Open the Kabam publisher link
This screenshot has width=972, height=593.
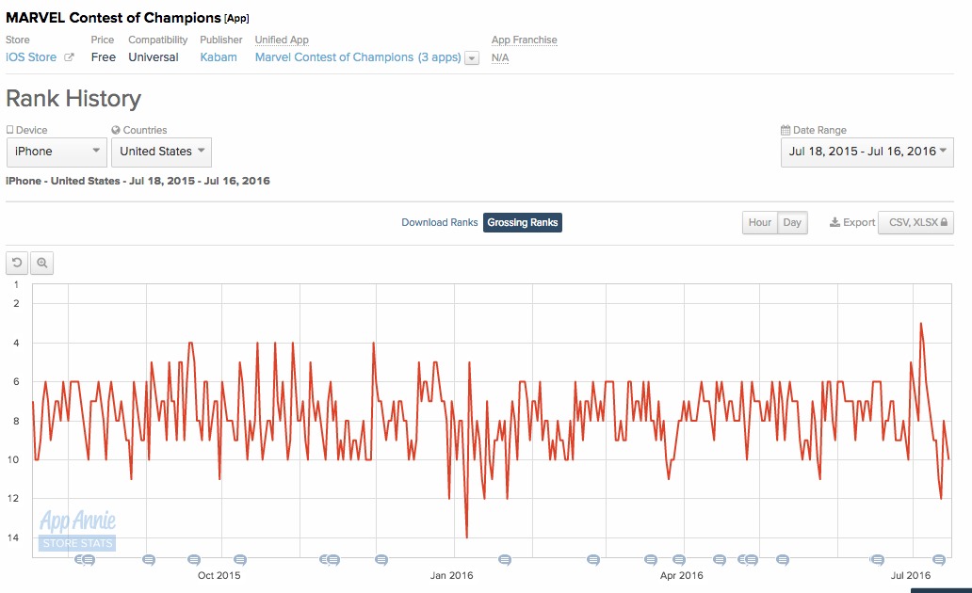click(x=219, y=57)
